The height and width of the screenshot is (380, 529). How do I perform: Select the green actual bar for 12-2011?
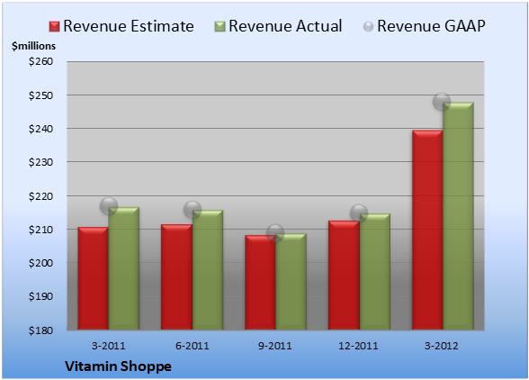[374, 272]
